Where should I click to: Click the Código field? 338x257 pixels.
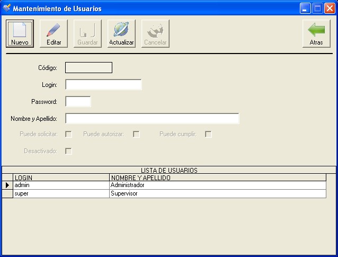(88, 67)
